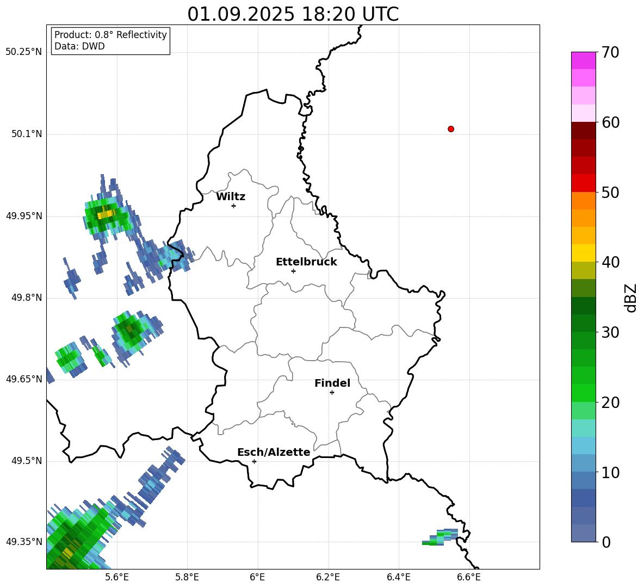Click the red radar site dot
The width and height of the screenshot is (644, 588).
click(x=450, y=129)
